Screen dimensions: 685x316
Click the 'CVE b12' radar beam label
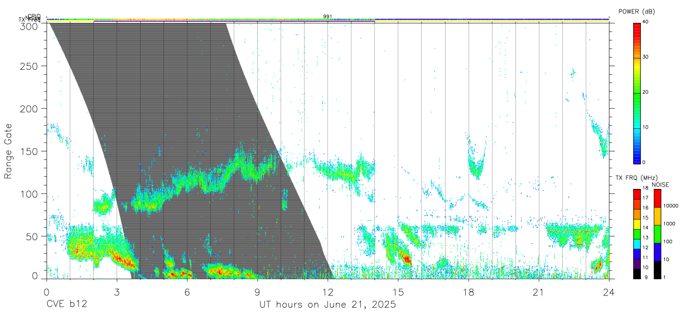point(66,305)
